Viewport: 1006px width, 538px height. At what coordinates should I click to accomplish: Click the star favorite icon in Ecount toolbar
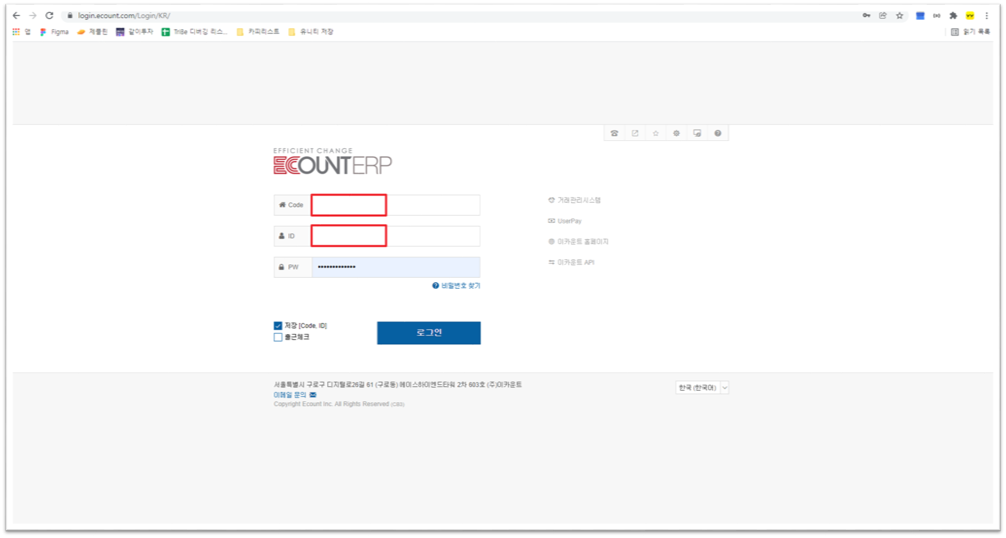click(656, 133)
